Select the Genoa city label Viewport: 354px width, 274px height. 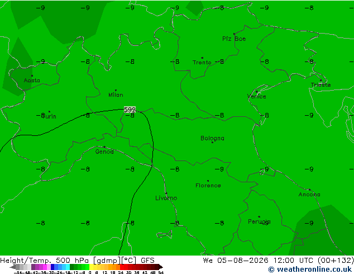tap(104, 152)
